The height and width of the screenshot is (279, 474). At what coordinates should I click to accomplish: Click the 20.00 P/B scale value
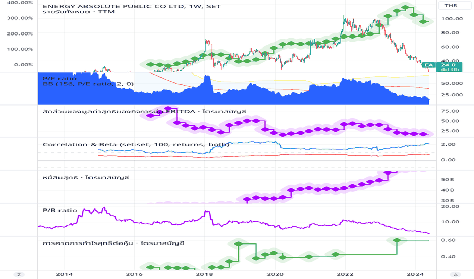(450, 206)
